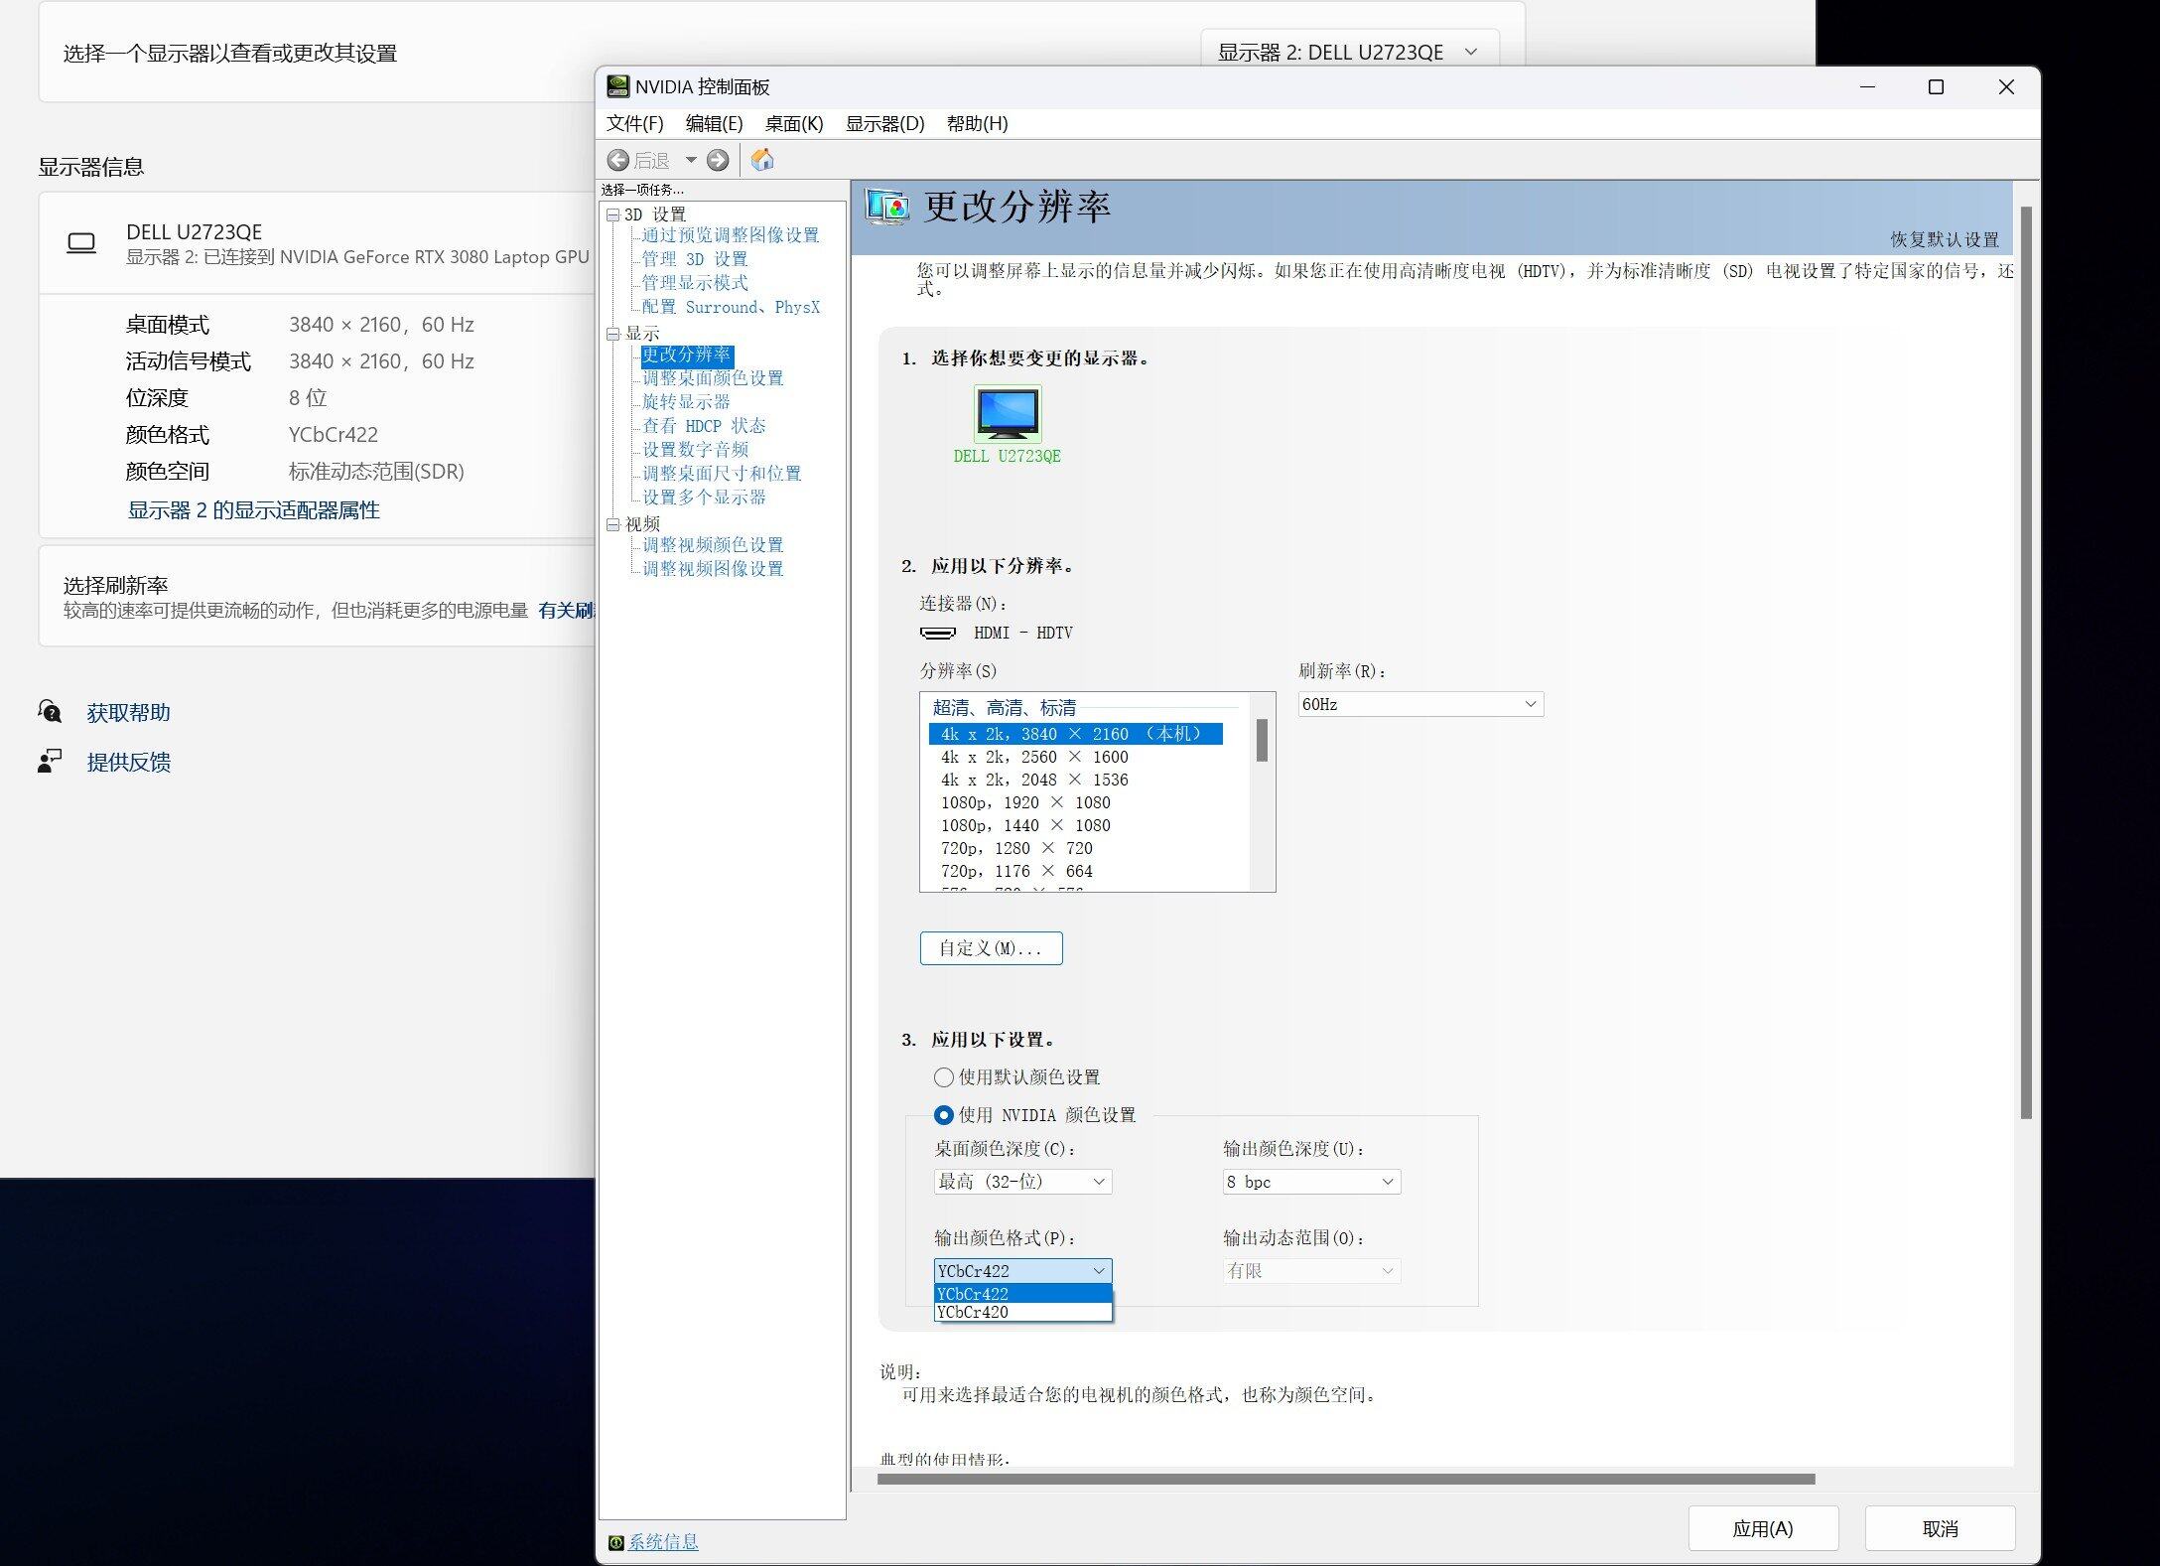Click the 取消 button
This screenshot has width=2160, height=1566.
(x=1940, y=1528)
